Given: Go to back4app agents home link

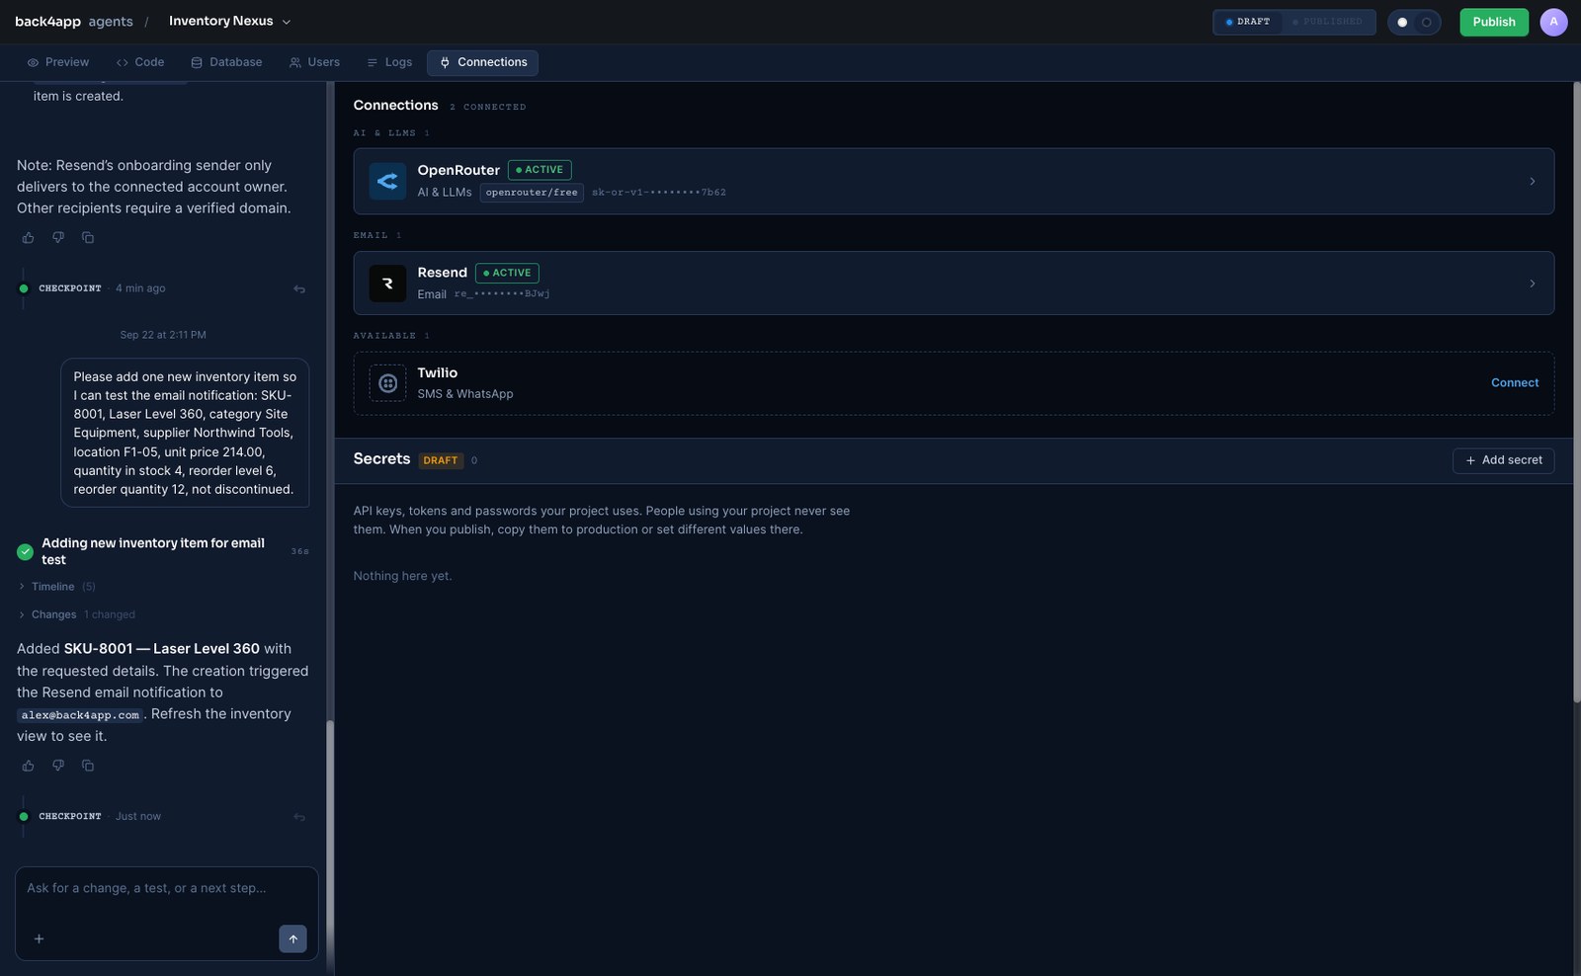Looking at the screenshot, I should (74, 22).
